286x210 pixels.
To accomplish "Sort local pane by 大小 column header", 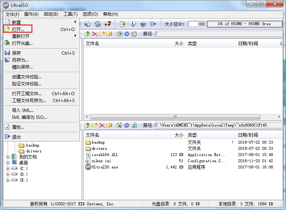I will pyautogui.click(x=171, y=135).
